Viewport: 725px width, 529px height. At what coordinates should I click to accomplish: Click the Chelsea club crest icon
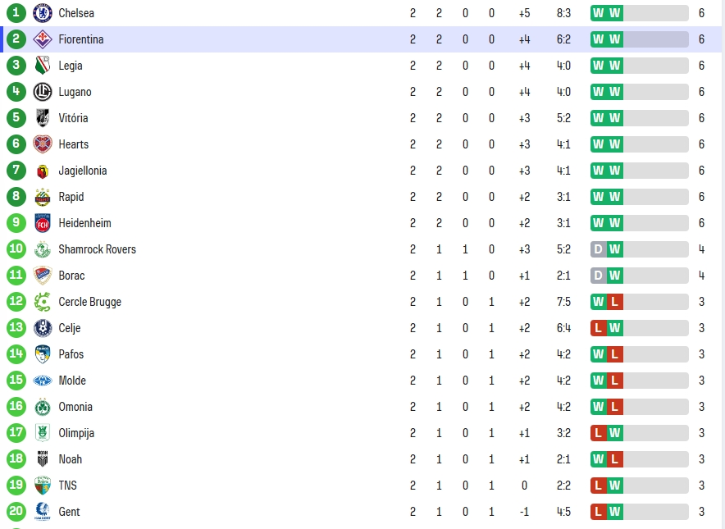coord(43,13)
